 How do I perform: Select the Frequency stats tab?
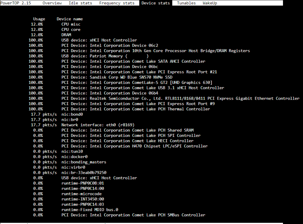[117, 3]
